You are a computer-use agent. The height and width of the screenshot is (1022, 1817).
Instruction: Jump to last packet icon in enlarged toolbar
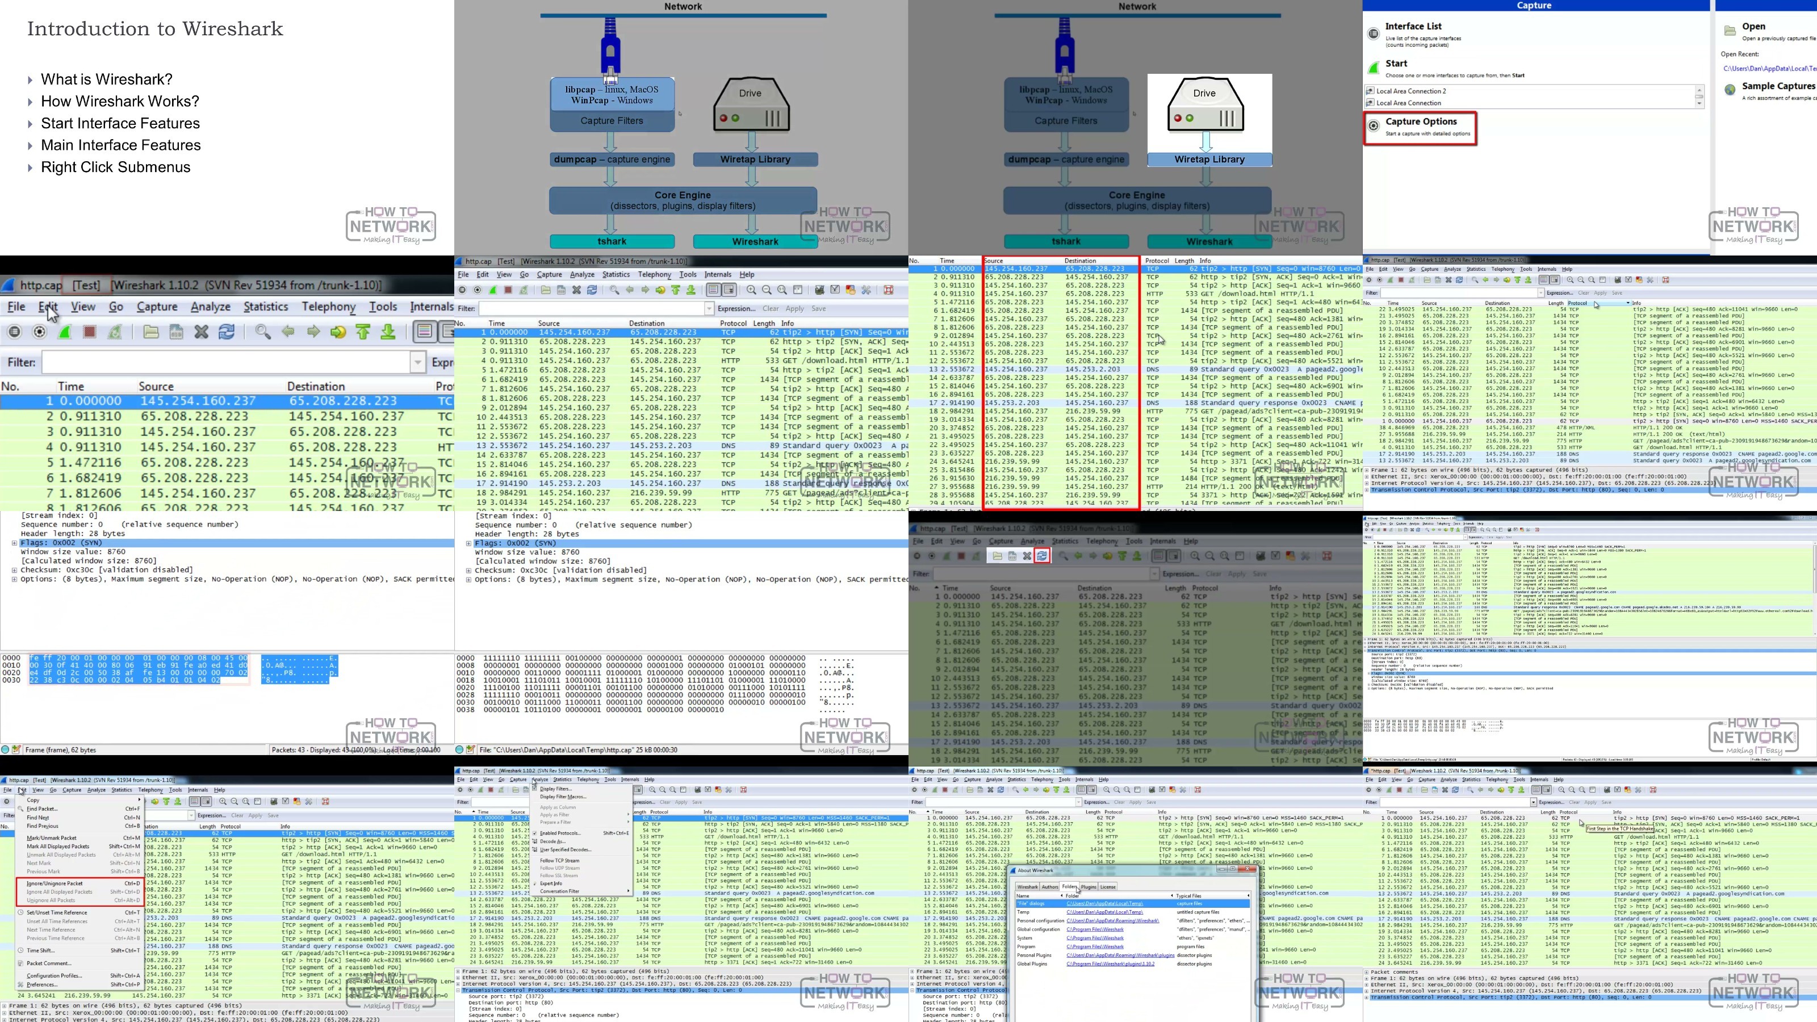388,332
